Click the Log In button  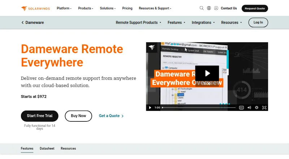pos(258,22)
